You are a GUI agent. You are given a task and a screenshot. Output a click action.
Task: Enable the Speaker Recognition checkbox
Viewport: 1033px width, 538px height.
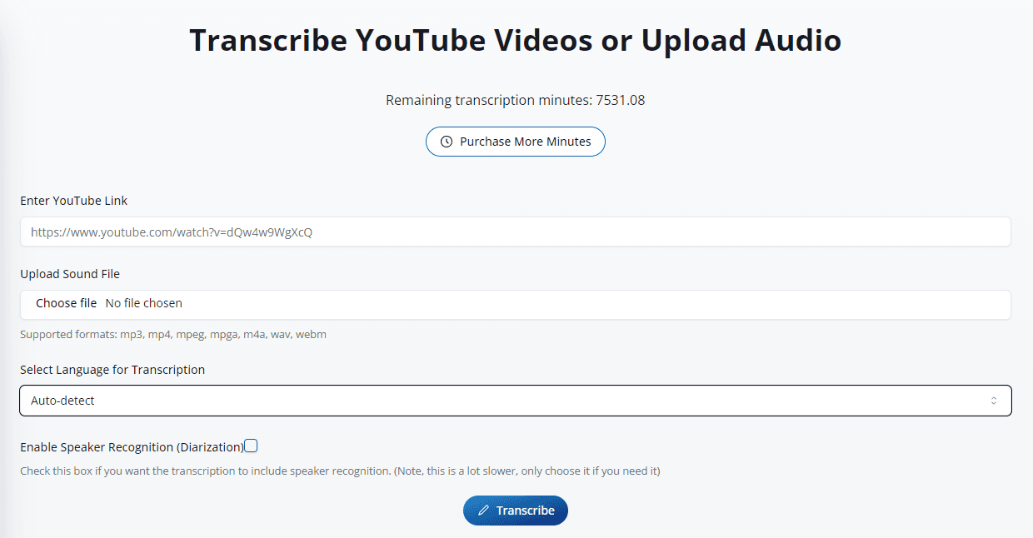click(251, 446)
